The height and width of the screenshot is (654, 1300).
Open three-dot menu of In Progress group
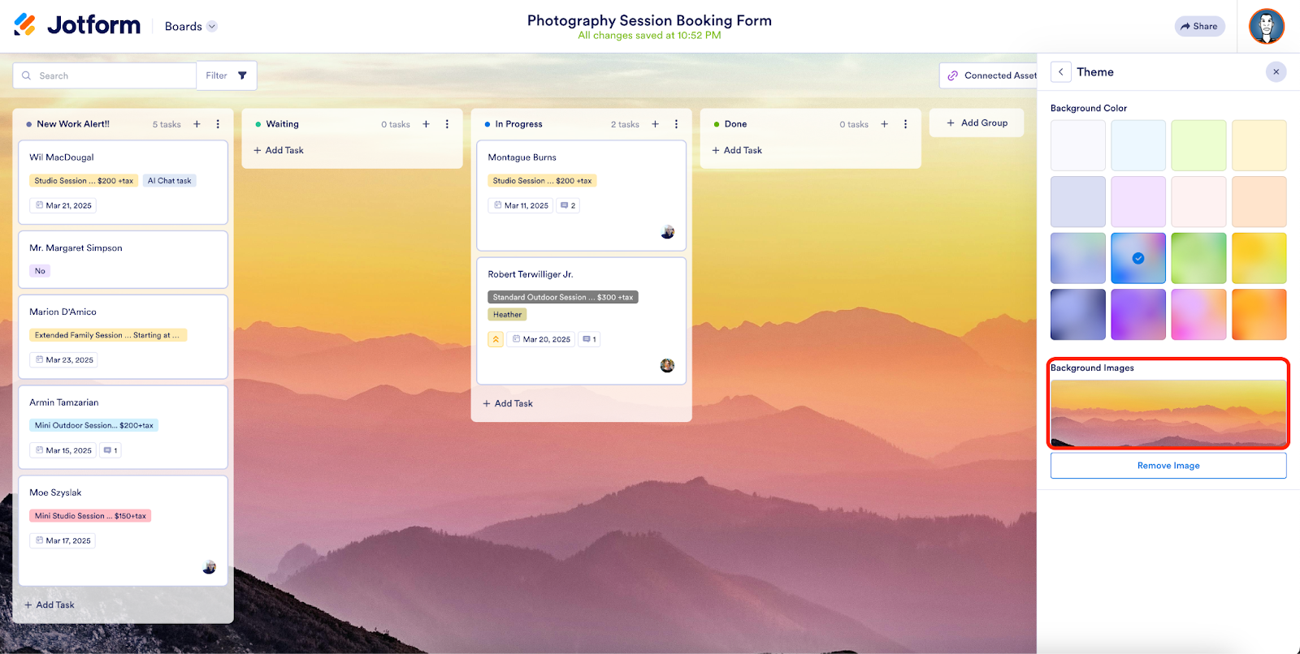[676, 124]
